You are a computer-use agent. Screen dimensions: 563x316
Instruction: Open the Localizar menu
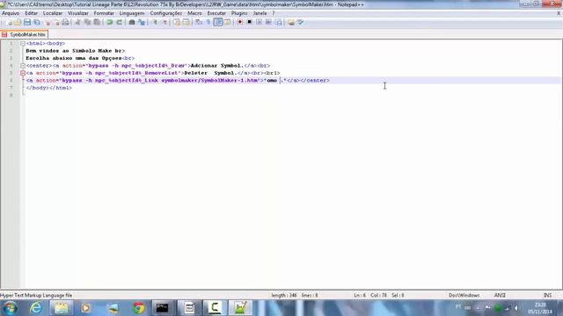pos(53,13)
